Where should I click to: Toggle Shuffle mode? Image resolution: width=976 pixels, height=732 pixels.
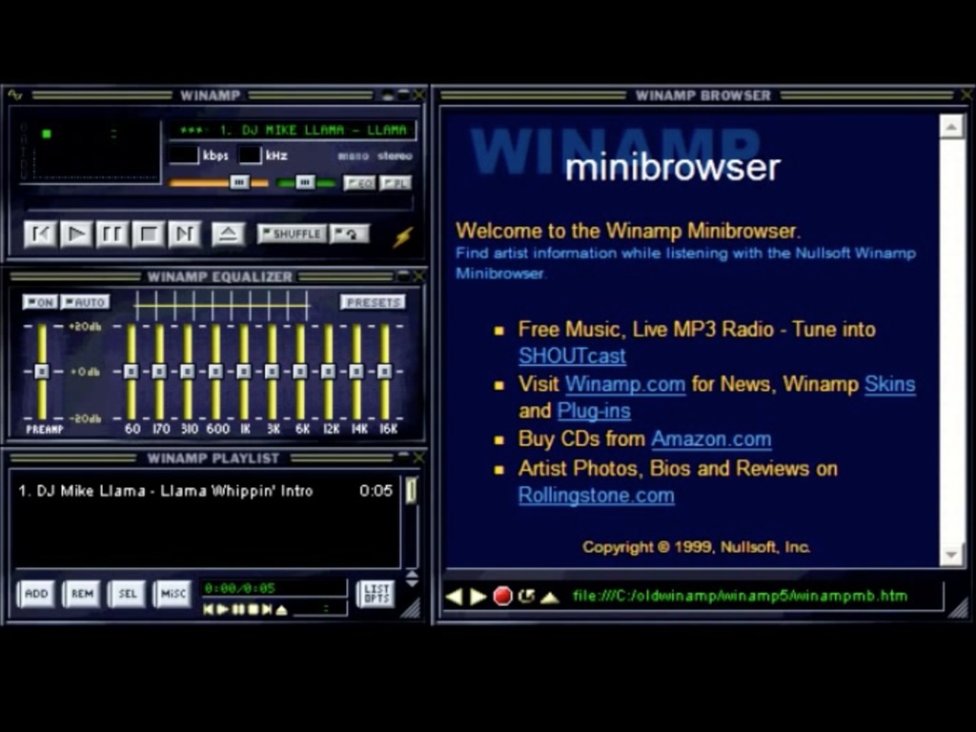292,234
